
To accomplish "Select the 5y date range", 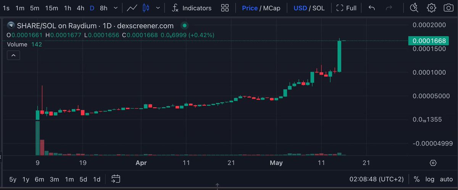I will tap(13, 179).
